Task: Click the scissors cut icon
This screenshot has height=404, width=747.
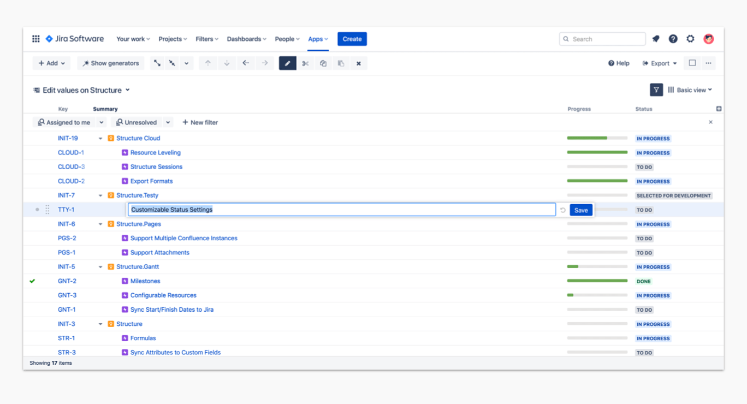Action: [305, 63]
